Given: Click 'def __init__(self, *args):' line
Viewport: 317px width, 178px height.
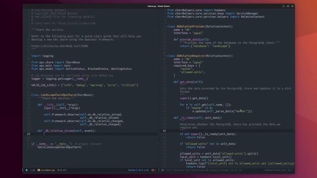Looking at the screenshot, I should tap(58, 105).
